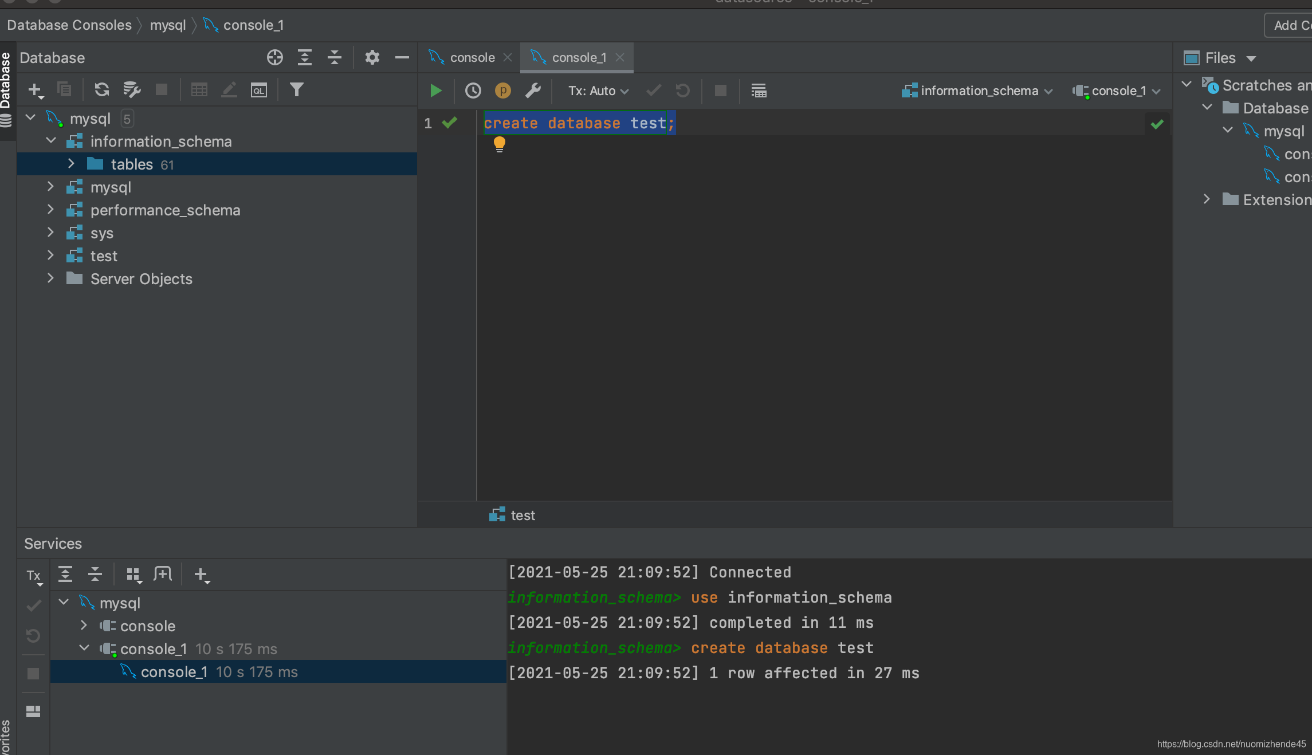Click the New (plus) icon in Database toolbar
The image size is (1312, 755).
tap(34, 89)
